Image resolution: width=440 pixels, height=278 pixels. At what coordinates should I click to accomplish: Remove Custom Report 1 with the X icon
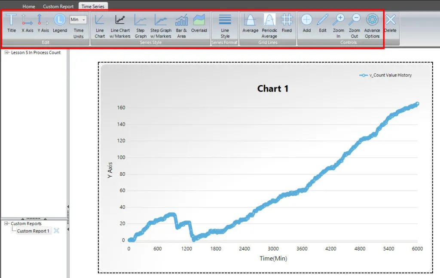coord(56,231)
